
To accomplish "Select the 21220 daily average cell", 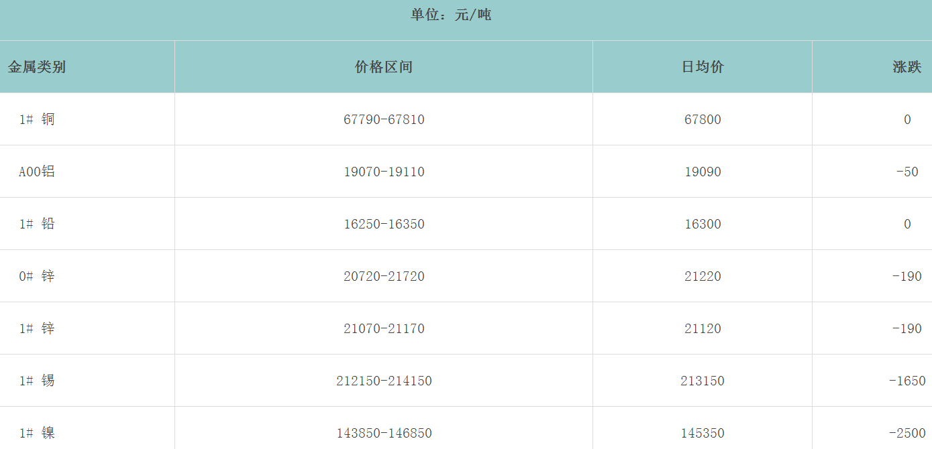I will coord(703,277).
